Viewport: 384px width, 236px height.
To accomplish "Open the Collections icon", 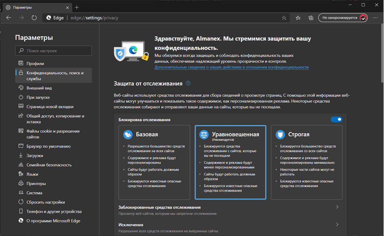I will pyautogui.click(x=311, y=17).
